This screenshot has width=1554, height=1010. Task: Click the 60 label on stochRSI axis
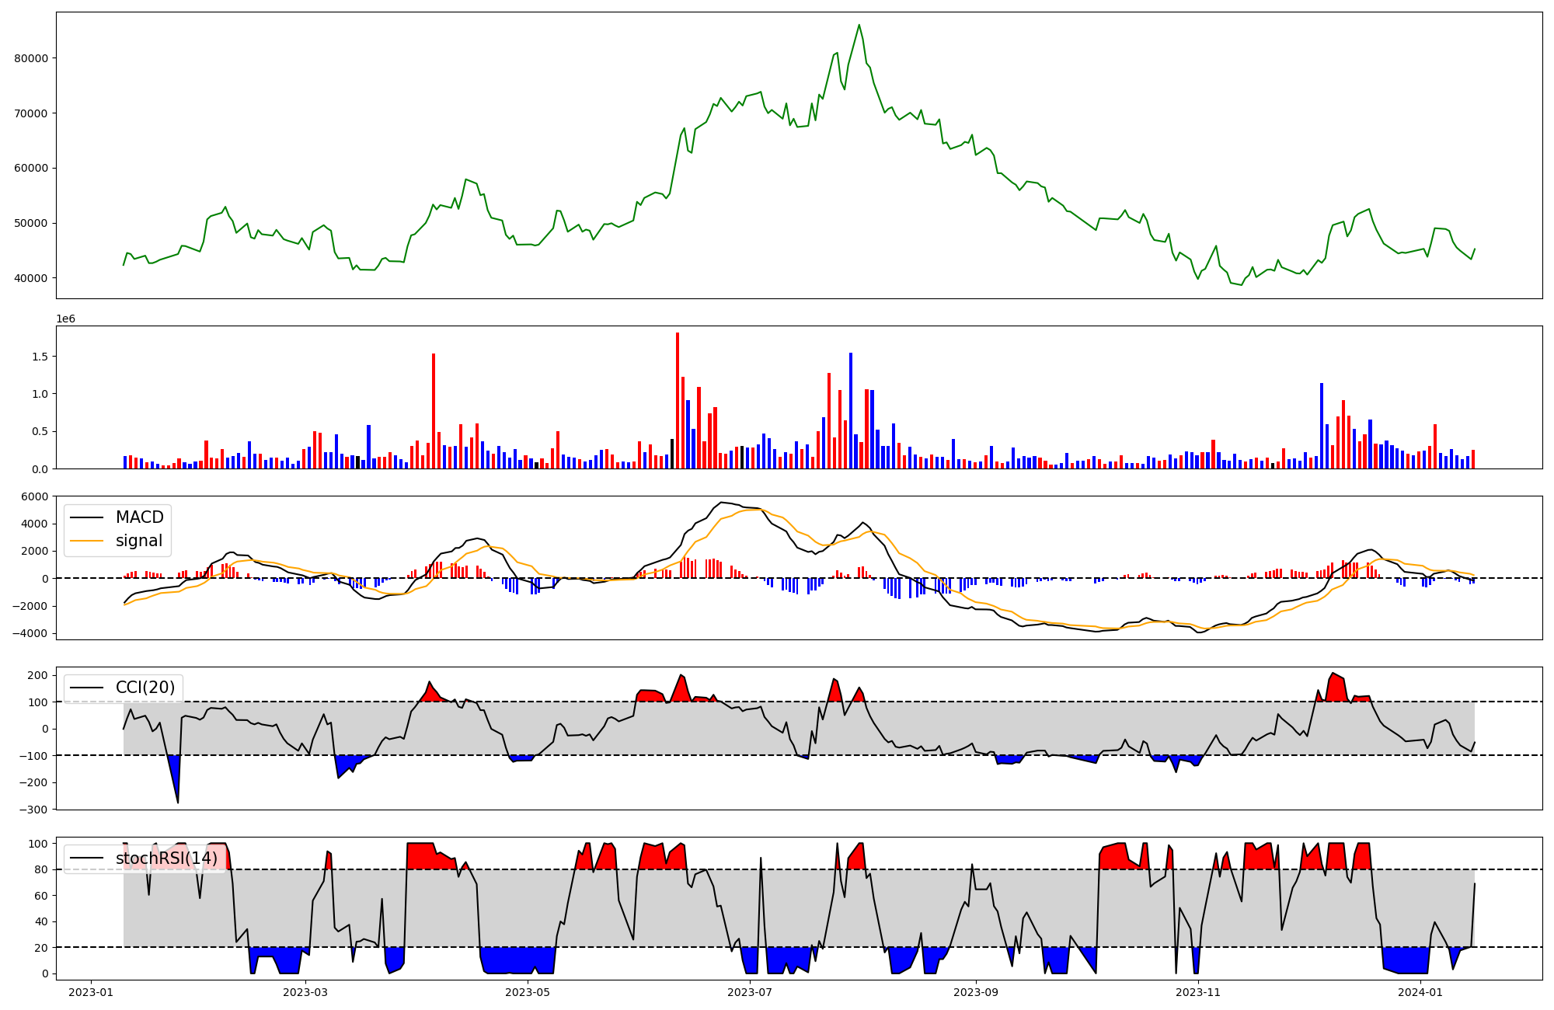click(40, 896)
